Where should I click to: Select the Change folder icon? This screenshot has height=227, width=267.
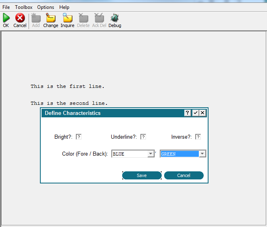pyautogui.click(x=51, y=18)
